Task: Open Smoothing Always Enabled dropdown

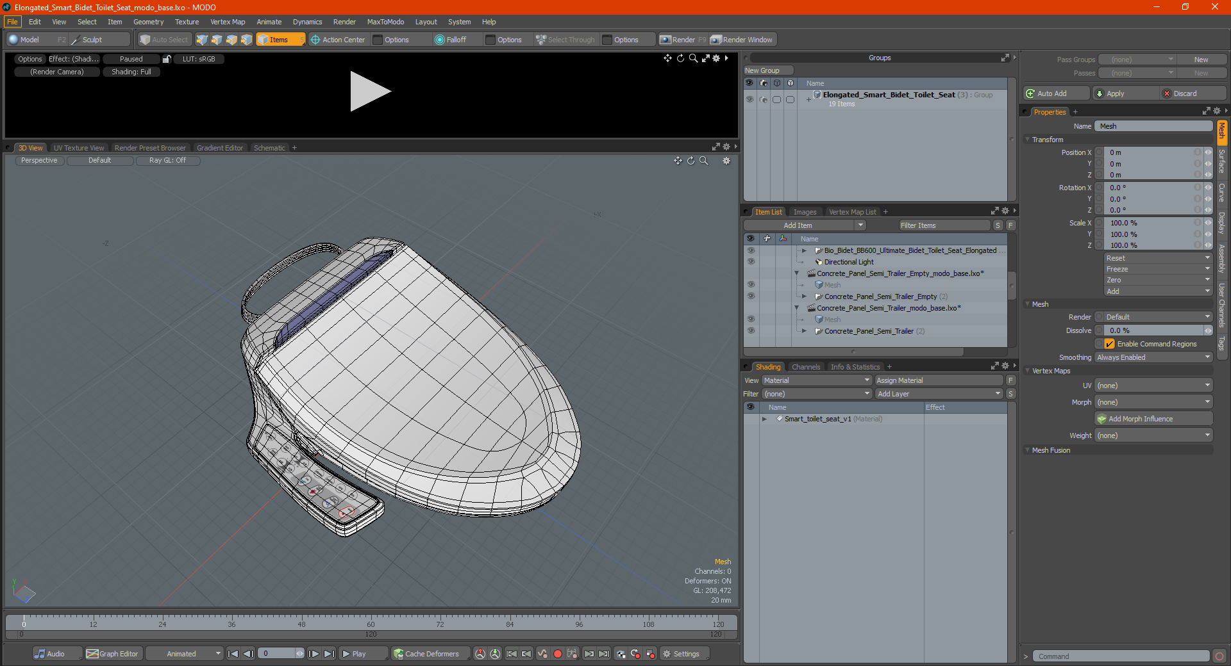Action: tap(1153, 357)
